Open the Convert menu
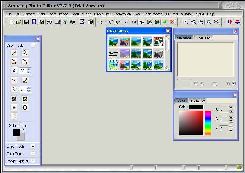 point(29,14)
